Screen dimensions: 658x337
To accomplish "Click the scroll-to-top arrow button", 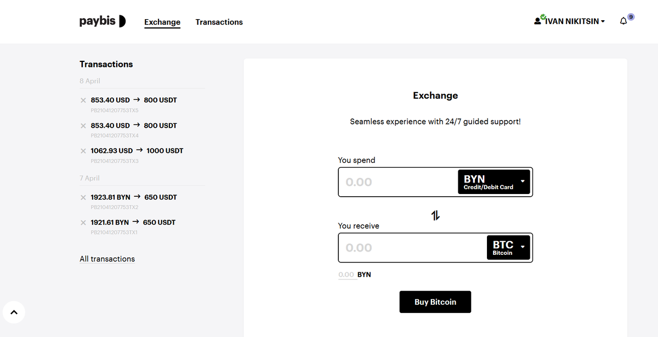I will coord(14,312).
